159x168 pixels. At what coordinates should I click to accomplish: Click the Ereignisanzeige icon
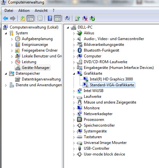click(18, 45)
